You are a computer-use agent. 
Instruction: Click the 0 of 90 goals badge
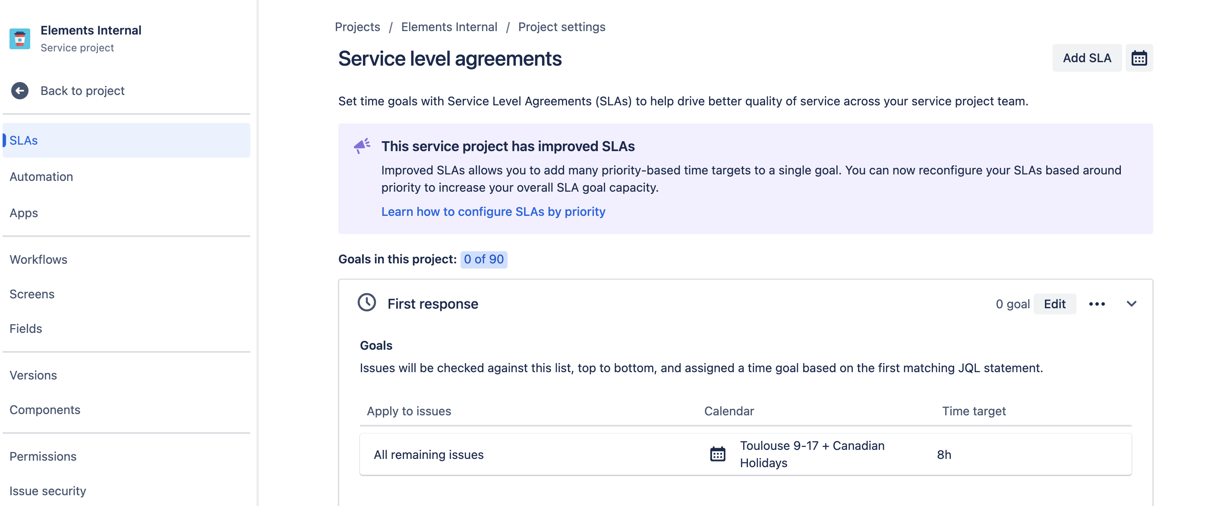tap(484, 259)
